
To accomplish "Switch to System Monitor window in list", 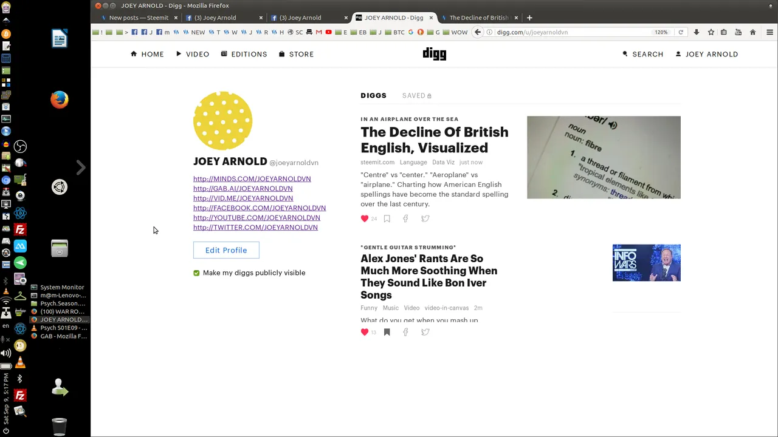I will 58,287.
